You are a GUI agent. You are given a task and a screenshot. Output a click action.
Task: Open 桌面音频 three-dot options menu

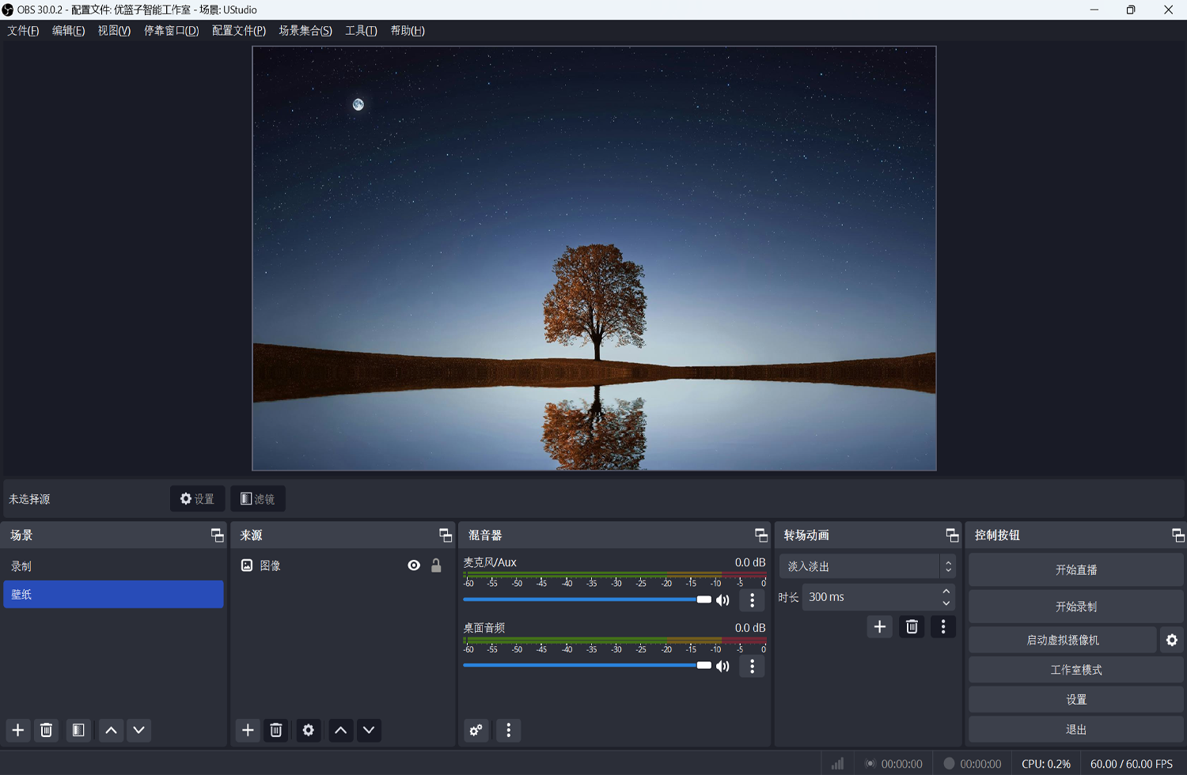pyautogui.click(x=752, y=667)
